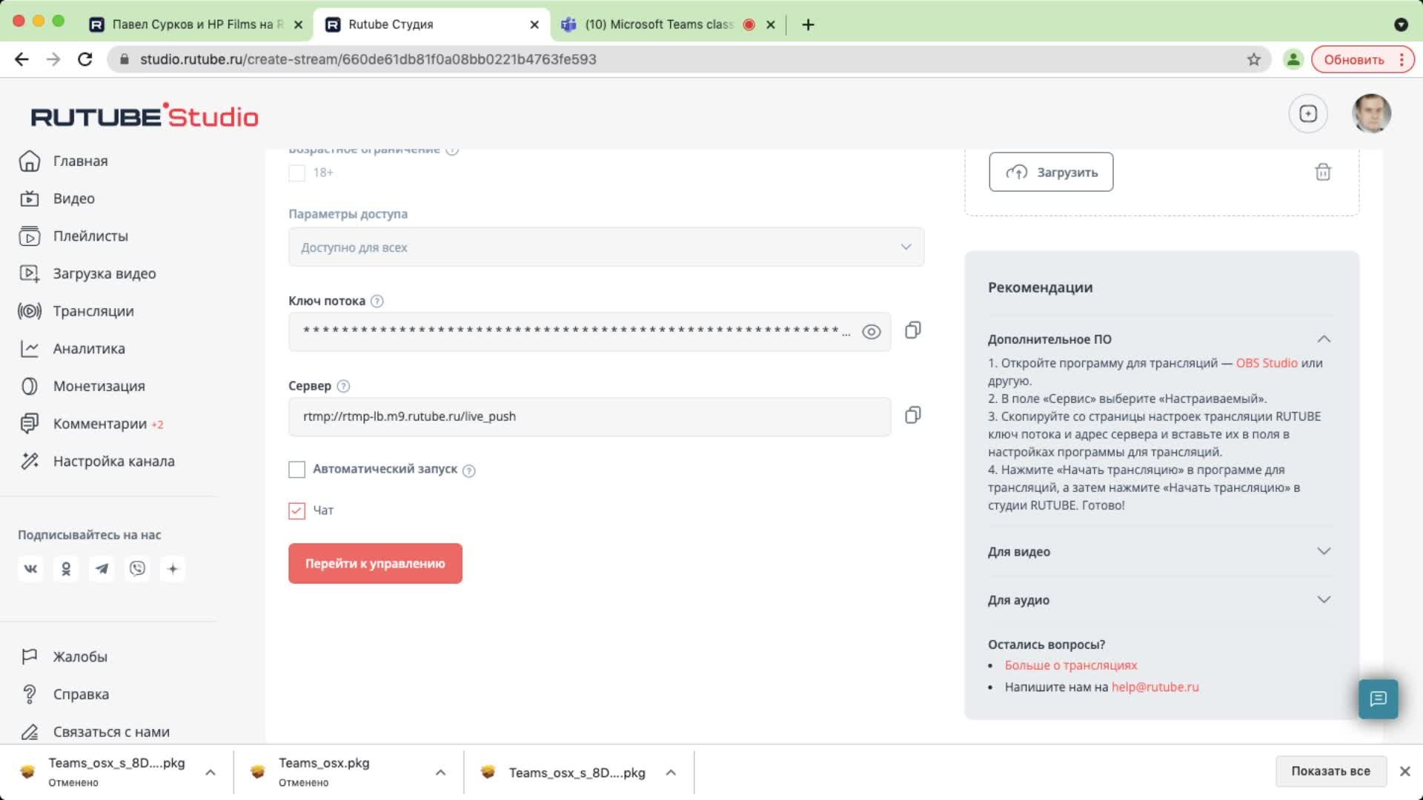The height and width of the screenshot is (800, 1423).
Task: Switch to the Microsoft Teams browser tab
Action: 658,24
